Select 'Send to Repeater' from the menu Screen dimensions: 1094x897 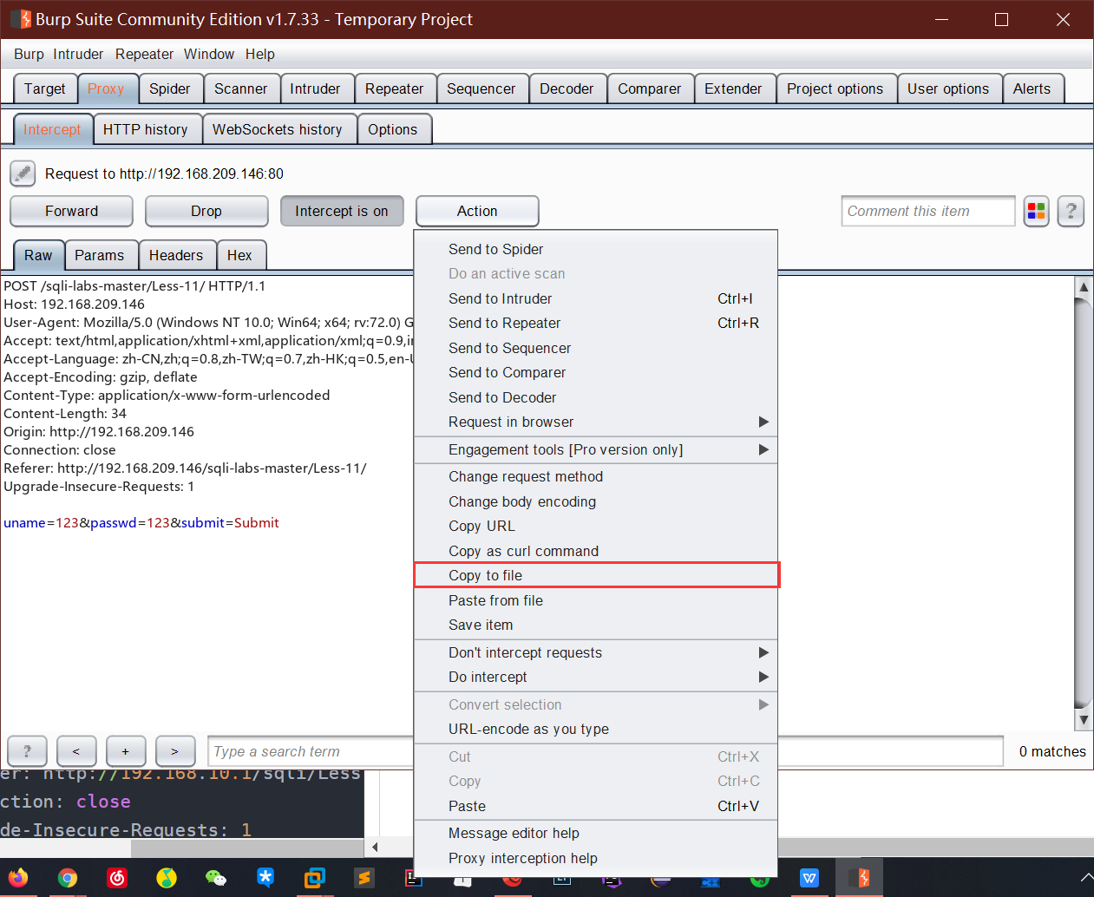(x=505, y=323)
